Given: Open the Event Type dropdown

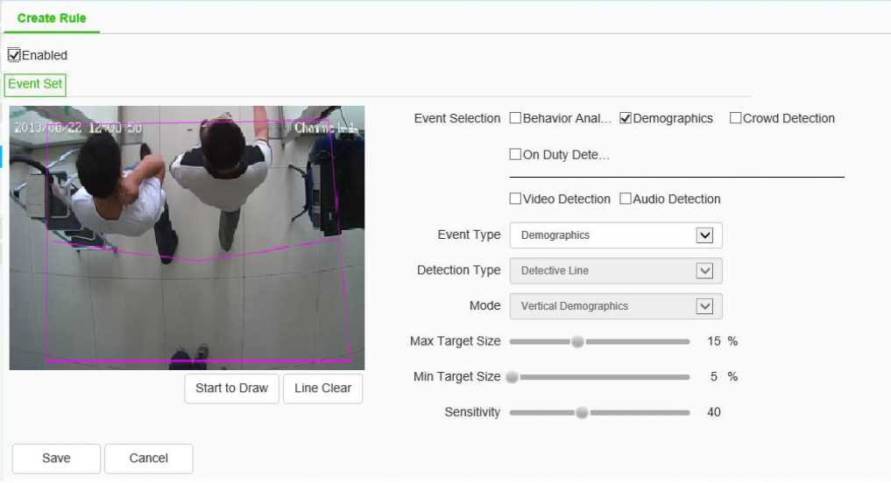Looking at the screenshot, I should tap(704, 235).
